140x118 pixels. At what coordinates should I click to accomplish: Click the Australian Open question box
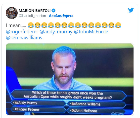[68, 95]
